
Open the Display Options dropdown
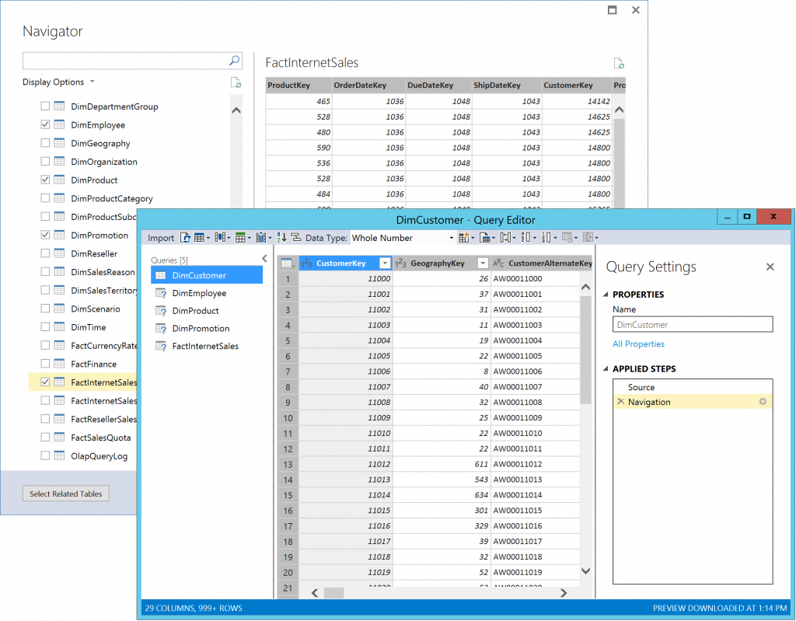pyautogui.click(x=58, y=82)
